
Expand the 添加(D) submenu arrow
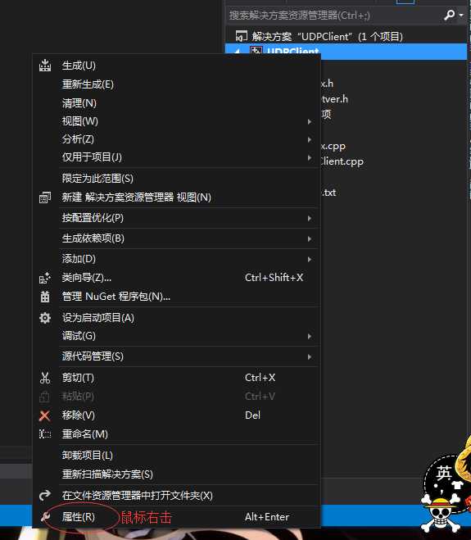310,259
